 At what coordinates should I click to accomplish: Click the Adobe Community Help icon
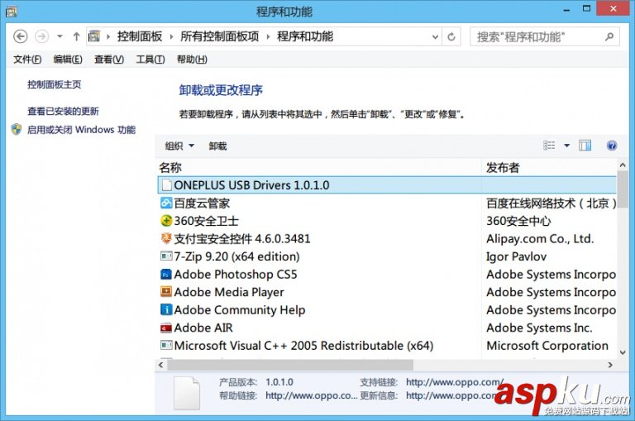[166, 309]
